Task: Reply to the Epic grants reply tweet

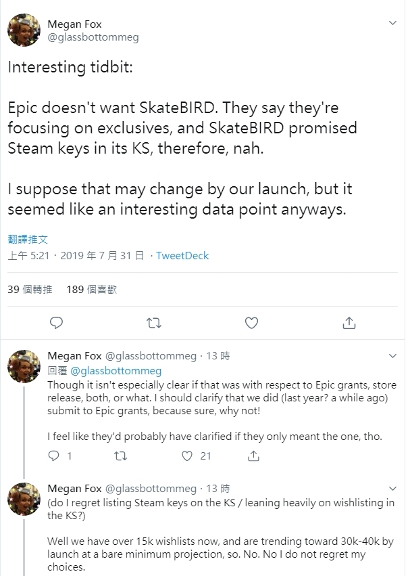Action: [55, 456]
